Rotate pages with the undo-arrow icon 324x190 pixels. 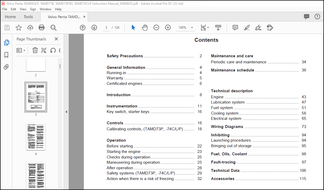[53, 50]
